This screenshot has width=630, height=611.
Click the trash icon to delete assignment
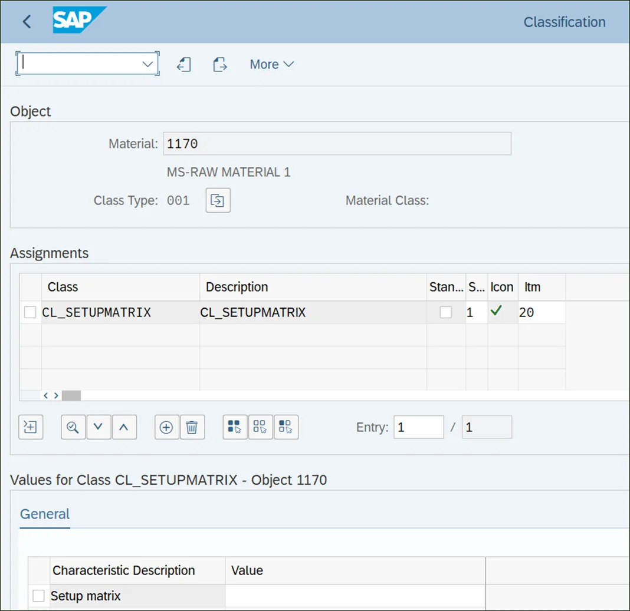tap(192, 427)
